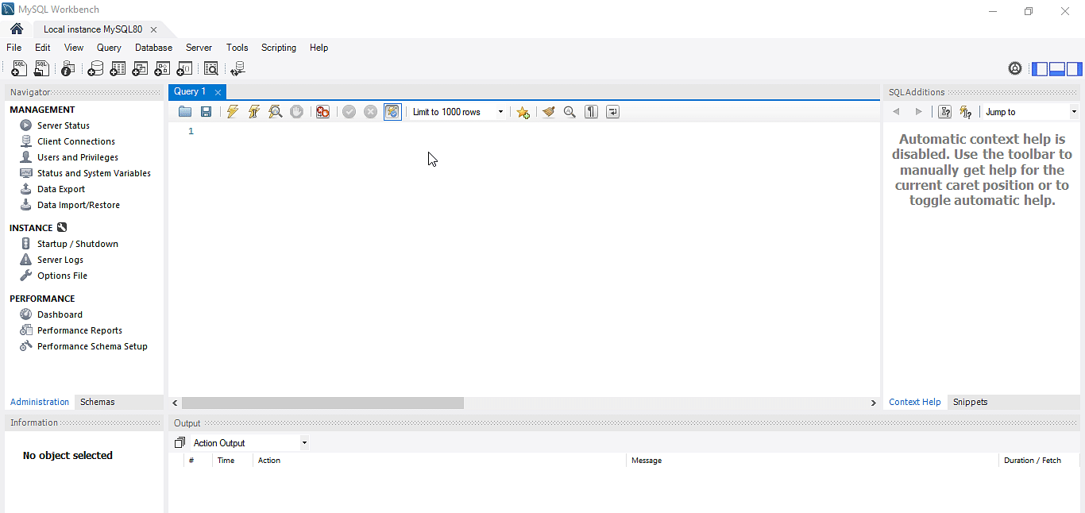Open Users and Privileges
This screenshot has width=1085, height=513.
click(x=78, y=157)
